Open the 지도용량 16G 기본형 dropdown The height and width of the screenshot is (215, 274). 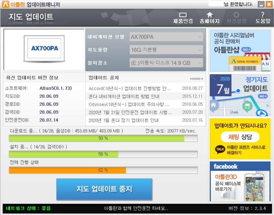coord(166,50)
